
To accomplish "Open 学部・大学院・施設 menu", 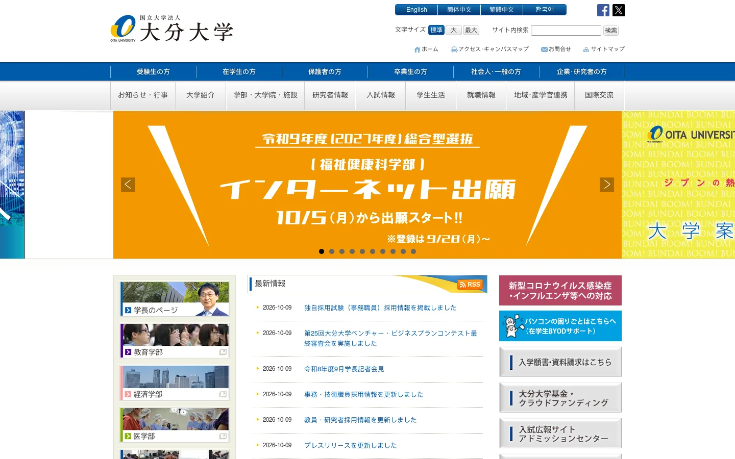I will (x=265, y=95).
